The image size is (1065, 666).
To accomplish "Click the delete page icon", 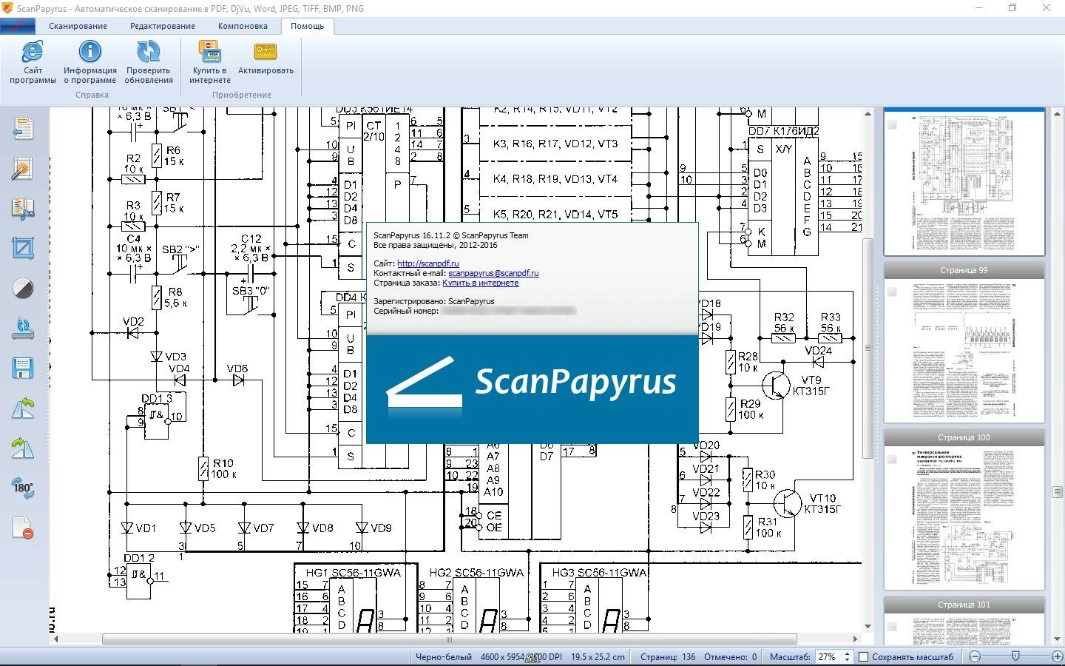I will 23,528.
